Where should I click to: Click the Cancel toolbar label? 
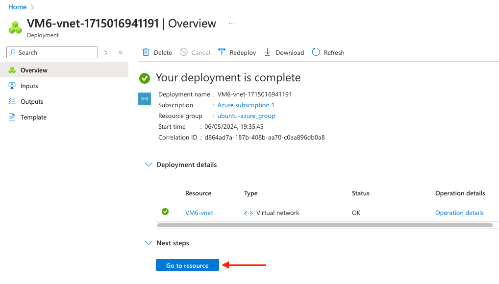pos(201,52)
